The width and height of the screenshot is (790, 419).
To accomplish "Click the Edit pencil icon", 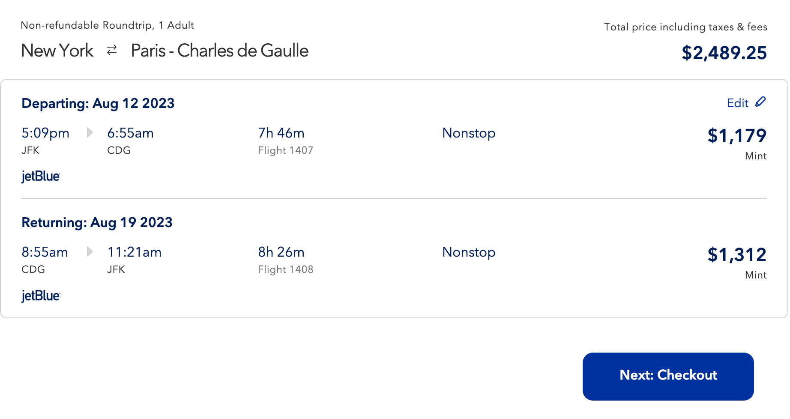I will point(760,102).
